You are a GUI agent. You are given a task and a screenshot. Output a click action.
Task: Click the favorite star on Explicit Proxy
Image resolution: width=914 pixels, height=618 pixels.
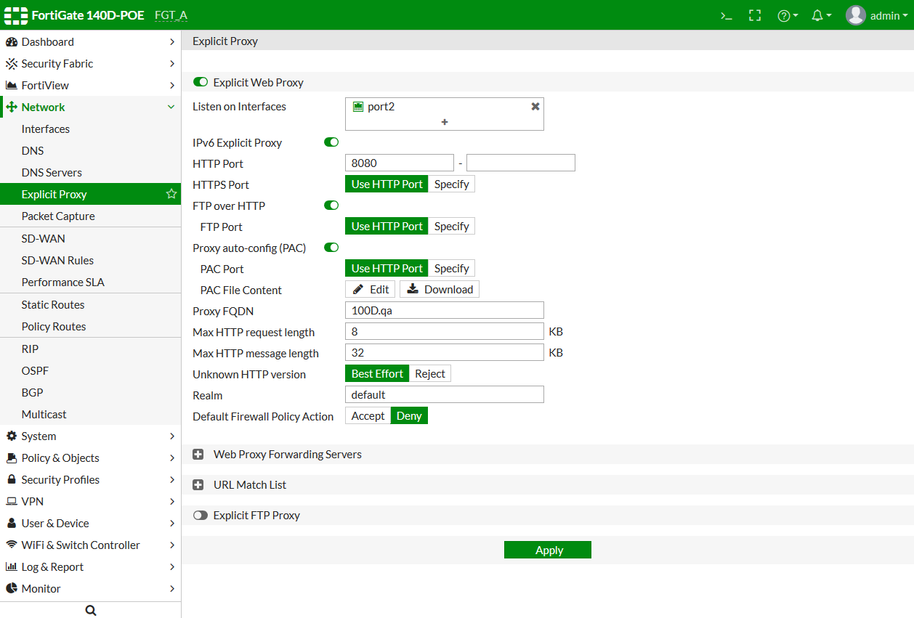(x=171, y=194)
